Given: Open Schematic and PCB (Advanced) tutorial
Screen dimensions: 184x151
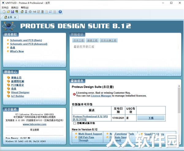Looking at the screenshot, I should pos(29,44).
